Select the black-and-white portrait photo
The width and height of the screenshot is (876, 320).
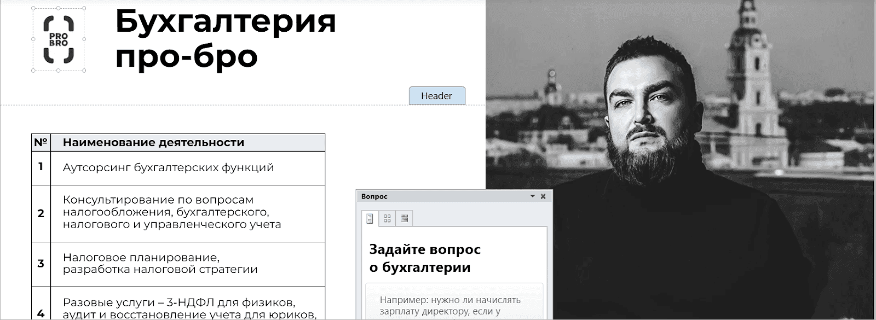click(681, 160)
